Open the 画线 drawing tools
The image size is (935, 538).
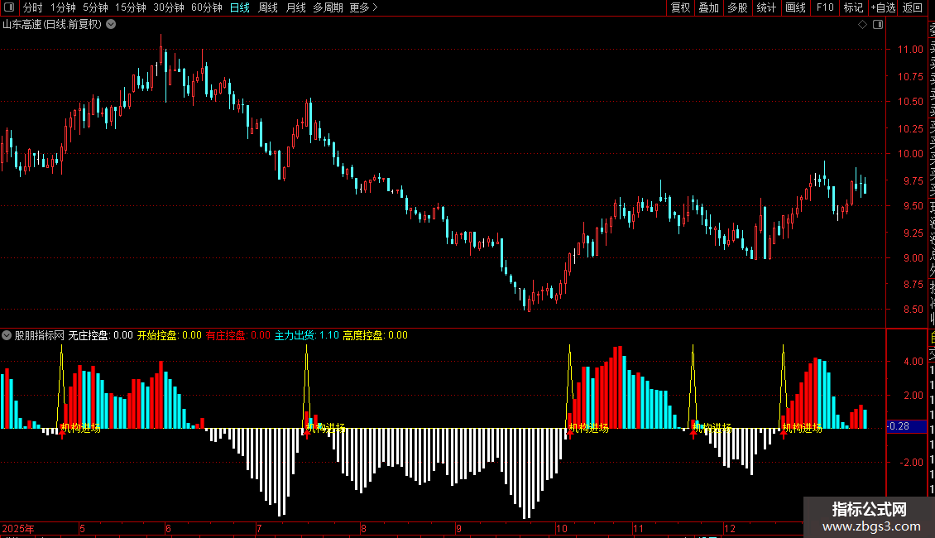795,7
